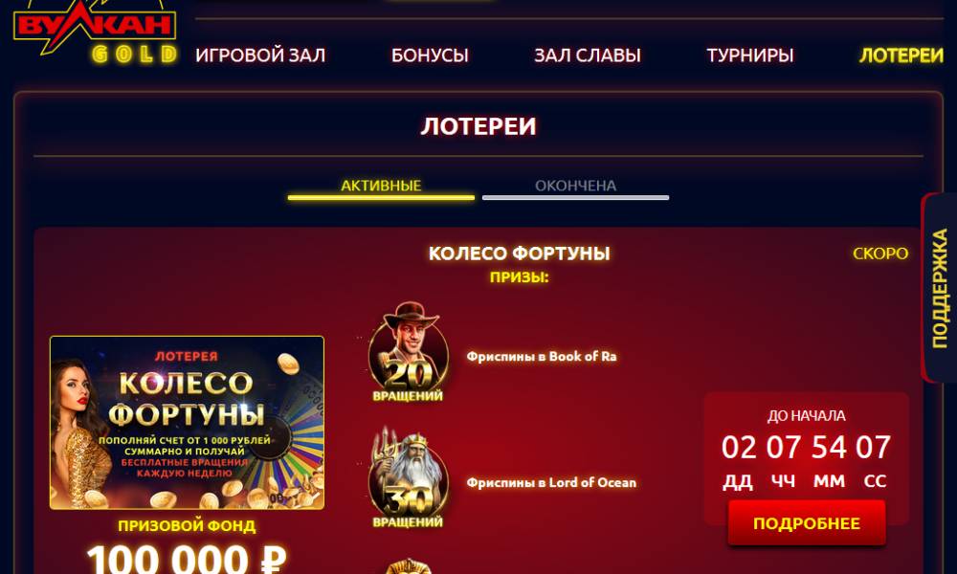Click the 100 000 ₽ prize fund amount
Image resolution: width=957 pixels, height=574 pixels.
click(x=187, y=558)
